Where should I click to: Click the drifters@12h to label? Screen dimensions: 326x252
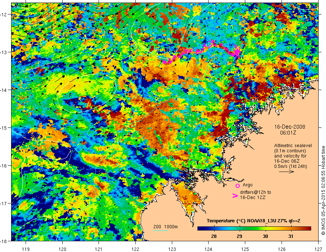click(256, 192)
